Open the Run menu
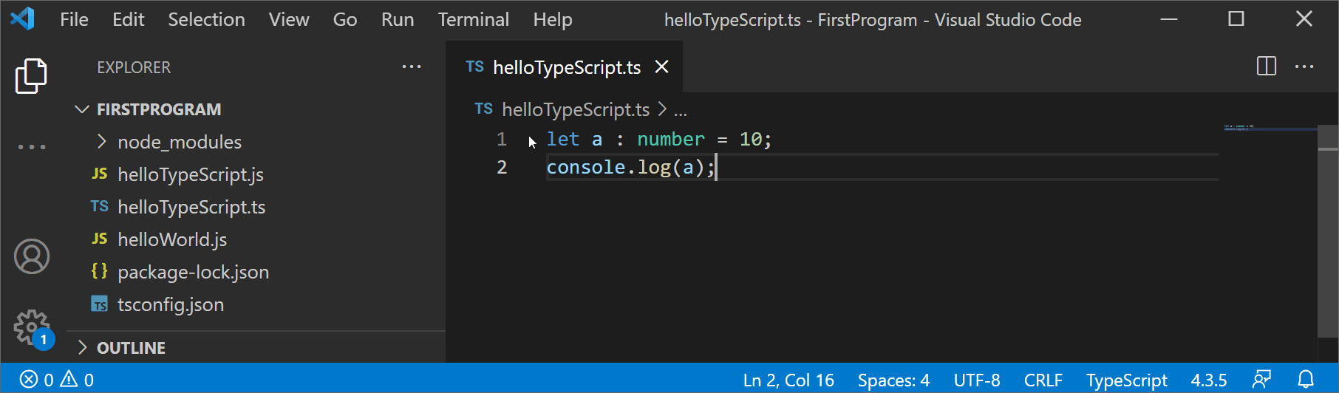The height and width of the screenshot is (393, 1339). point(398,19)
